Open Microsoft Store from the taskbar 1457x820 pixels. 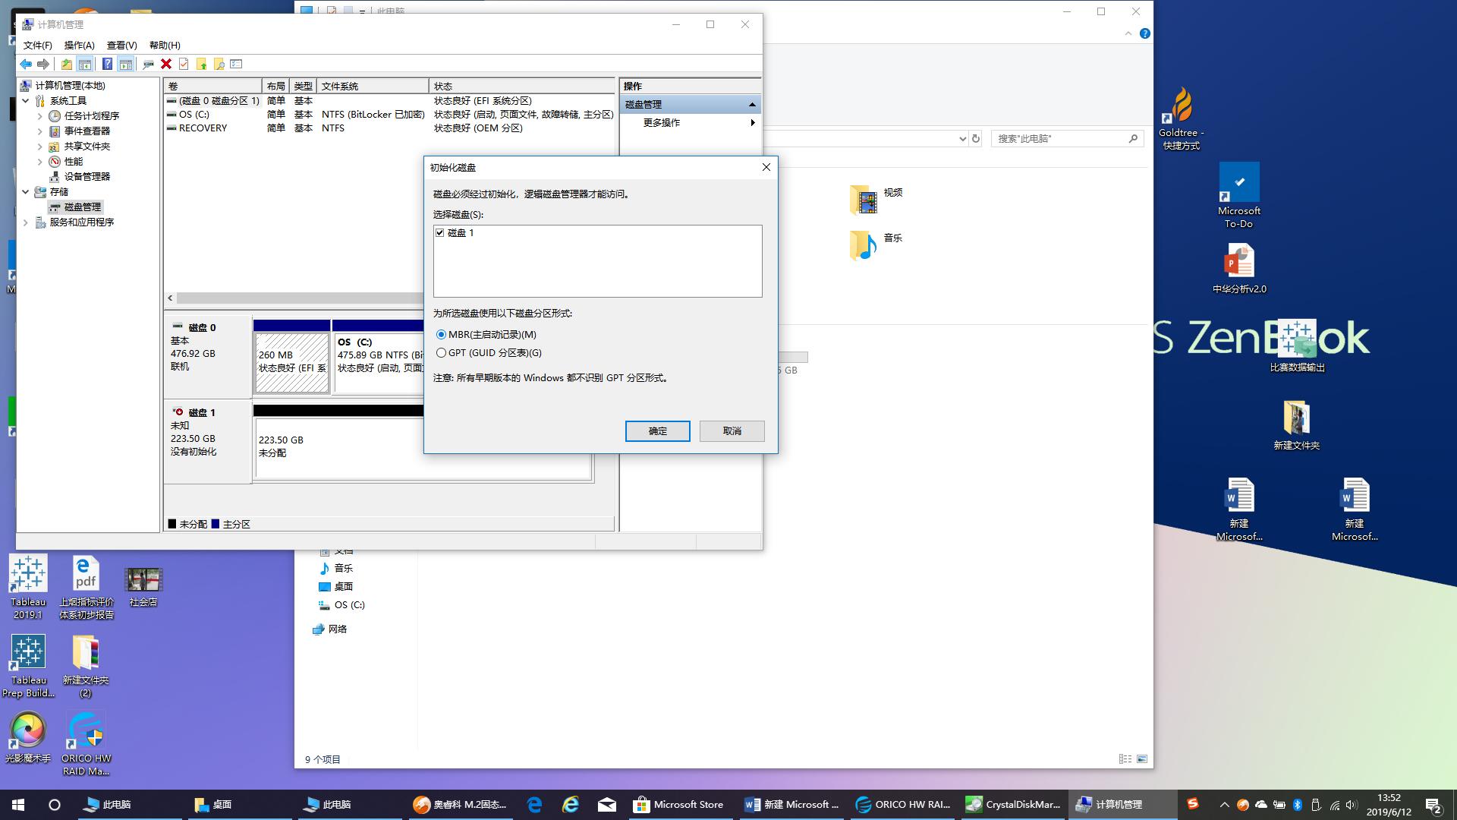tap(678, 804)
